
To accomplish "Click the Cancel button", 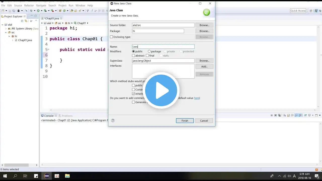I will click(204, 121).
